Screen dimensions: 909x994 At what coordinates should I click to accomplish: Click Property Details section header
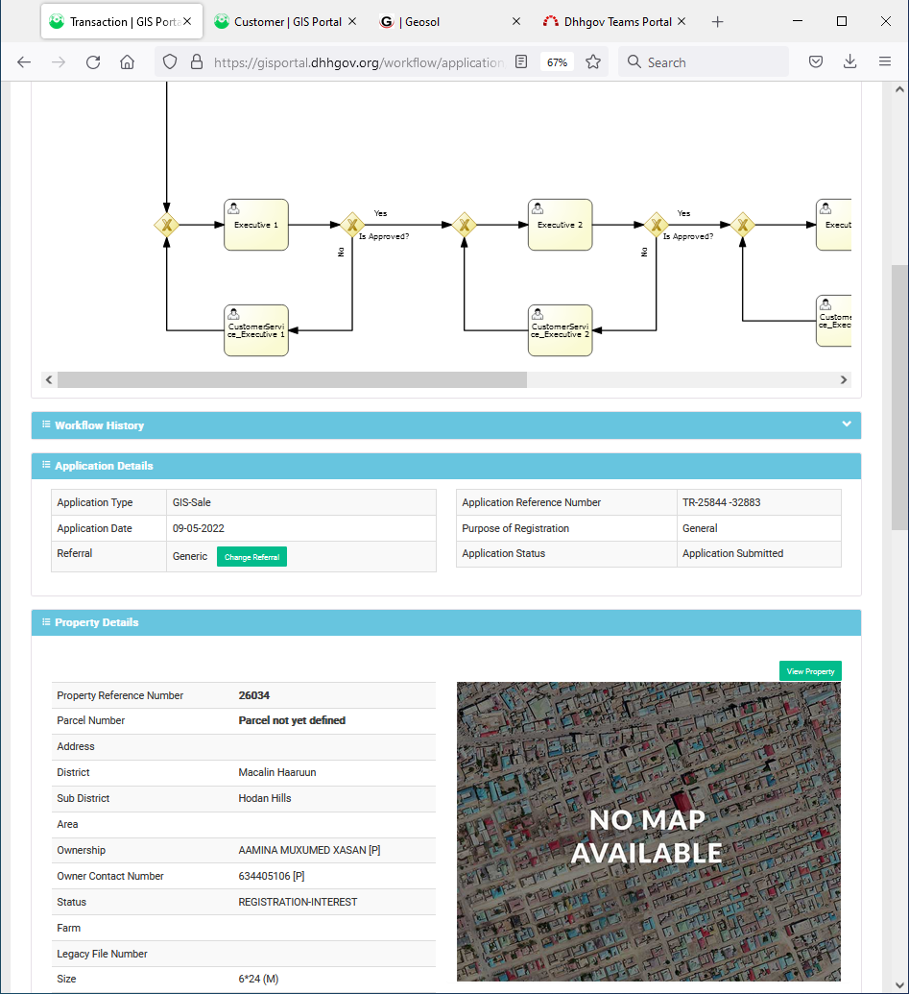tap(446, 622)
